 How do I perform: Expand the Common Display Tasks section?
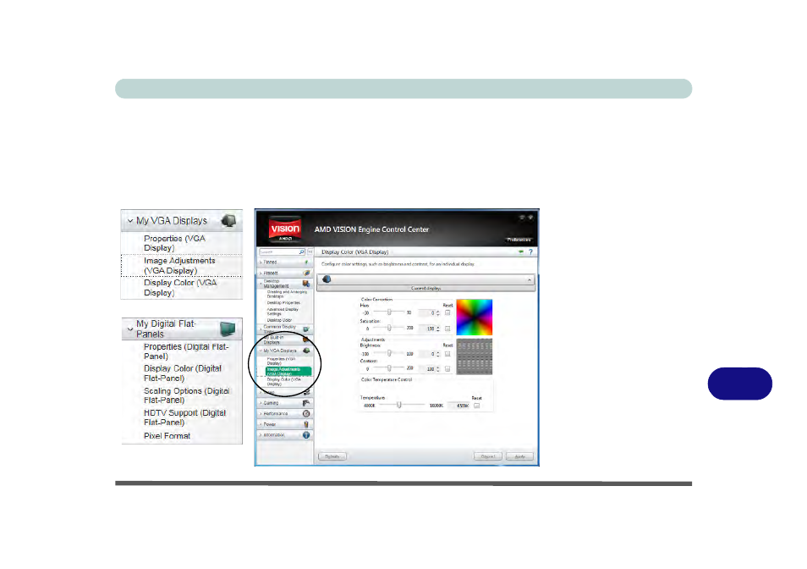point(261,329)
